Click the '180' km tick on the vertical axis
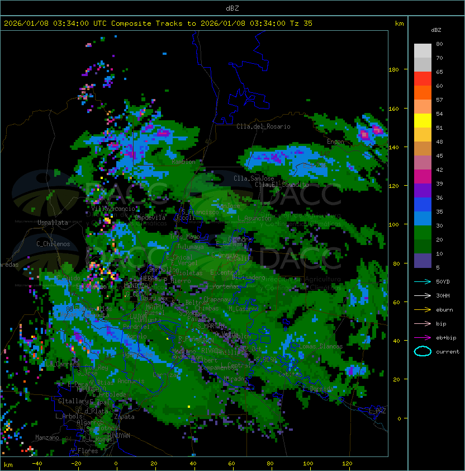Image resolution: width=465 pixels, height=471 pixels. pyautogui.click(x=393, y=70)
